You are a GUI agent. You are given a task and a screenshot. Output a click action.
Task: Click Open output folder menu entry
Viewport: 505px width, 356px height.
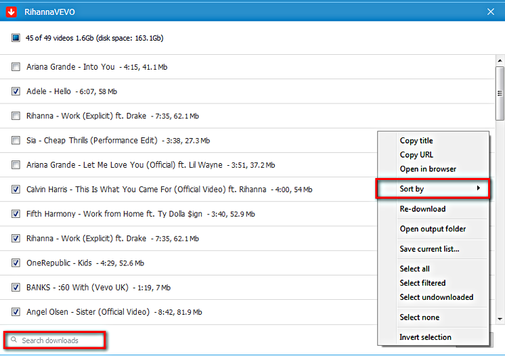click(x=433, y=229)
